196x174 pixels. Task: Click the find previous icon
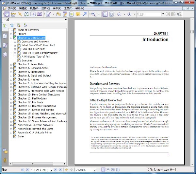(x=168, y=14)
